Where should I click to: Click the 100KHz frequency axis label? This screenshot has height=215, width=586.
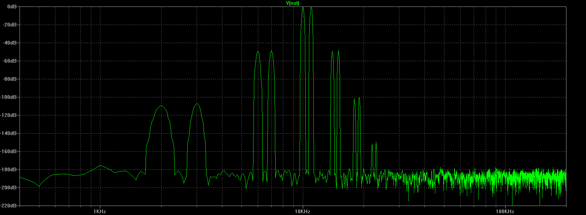[x=505, y=211]
